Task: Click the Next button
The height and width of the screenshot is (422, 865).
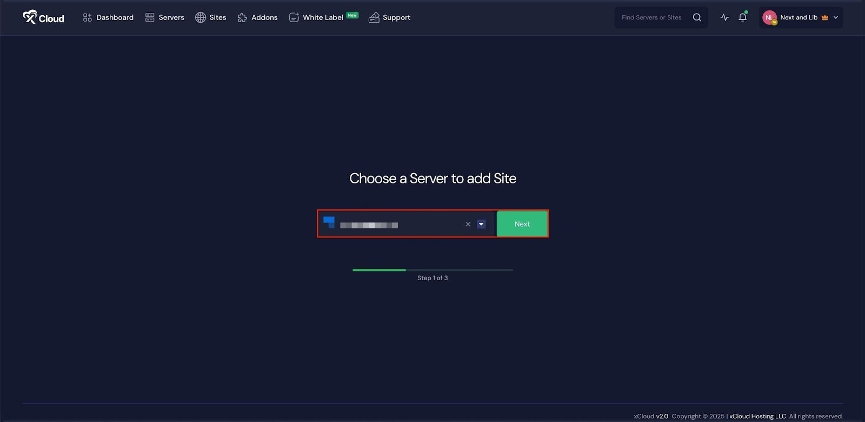Action: tap(522, 223)
